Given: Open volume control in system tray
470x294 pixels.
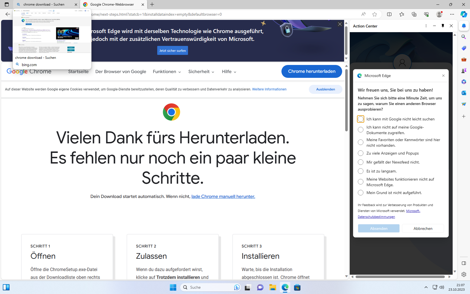Looking at the screenshot, I should (x=442, y=287).
